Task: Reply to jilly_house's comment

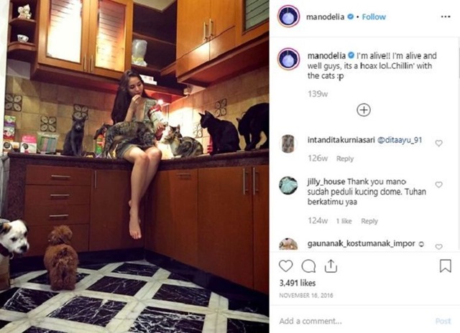Action: (369, 221)
